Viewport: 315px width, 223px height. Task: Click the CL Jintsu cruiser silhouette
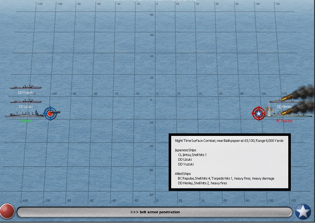[24, 114]
